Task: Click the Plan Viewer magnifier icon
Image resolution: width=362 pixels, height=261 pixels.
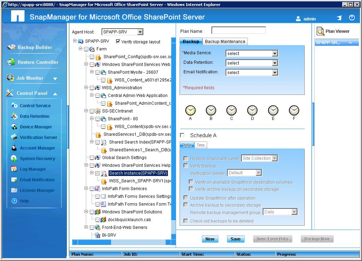Action: pos(320,31)
